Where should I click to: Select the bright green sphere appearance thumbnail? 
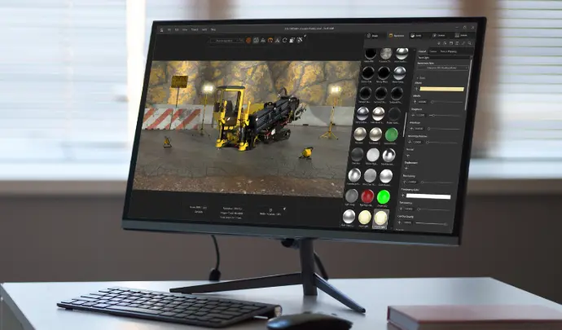coord(384,197)
